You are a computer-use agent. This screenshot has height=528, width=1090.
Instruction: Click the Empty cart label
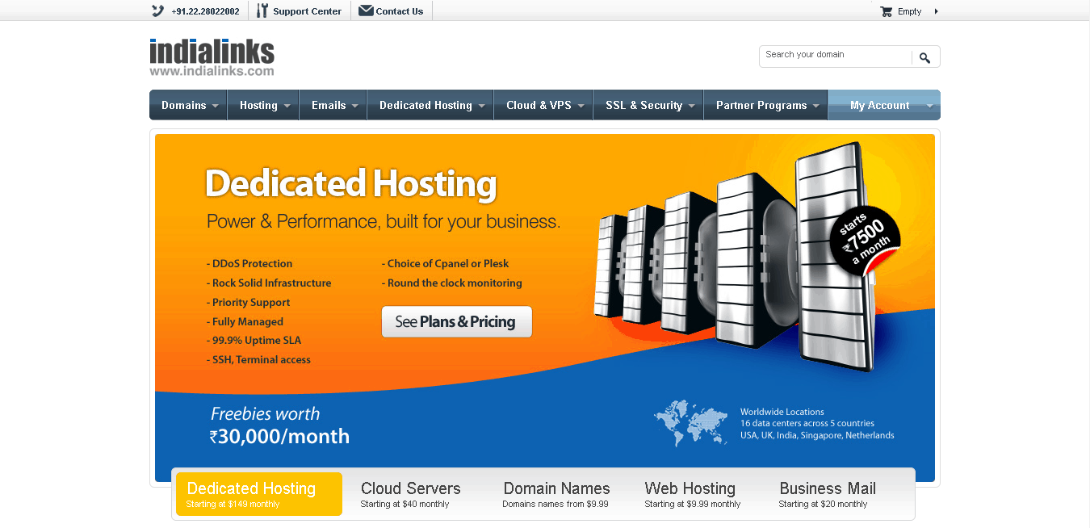coord(909,11)
